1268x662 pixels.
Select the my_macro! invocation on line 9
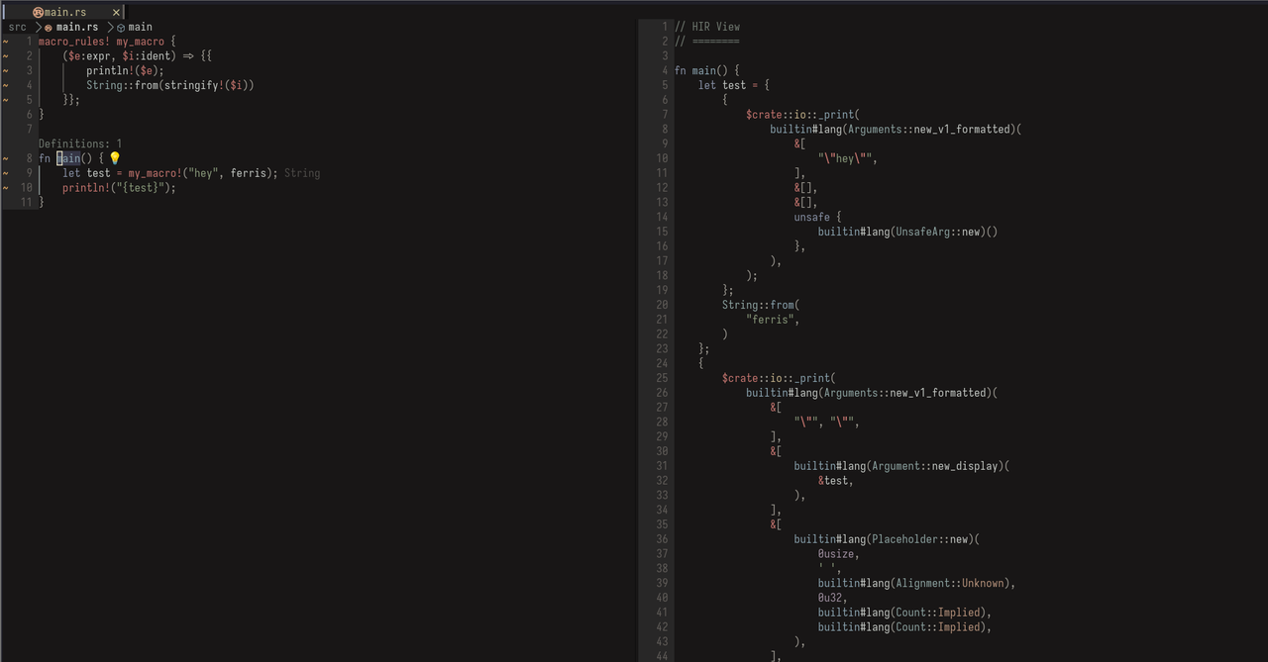154,173
